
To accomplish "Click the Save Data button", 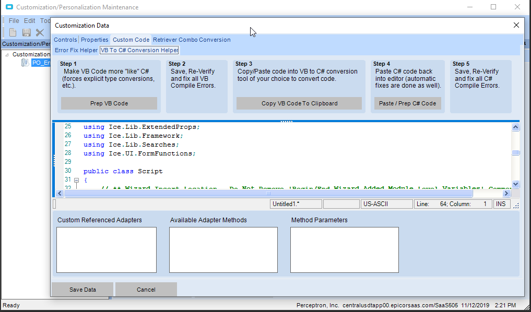I will 82,290.
